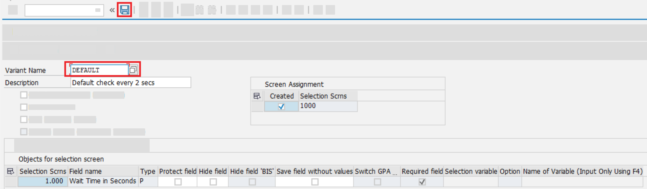Click the table settings icon on Screen Assignment table
The height and width of the screenshot is (189, 647).
point(257,96)
